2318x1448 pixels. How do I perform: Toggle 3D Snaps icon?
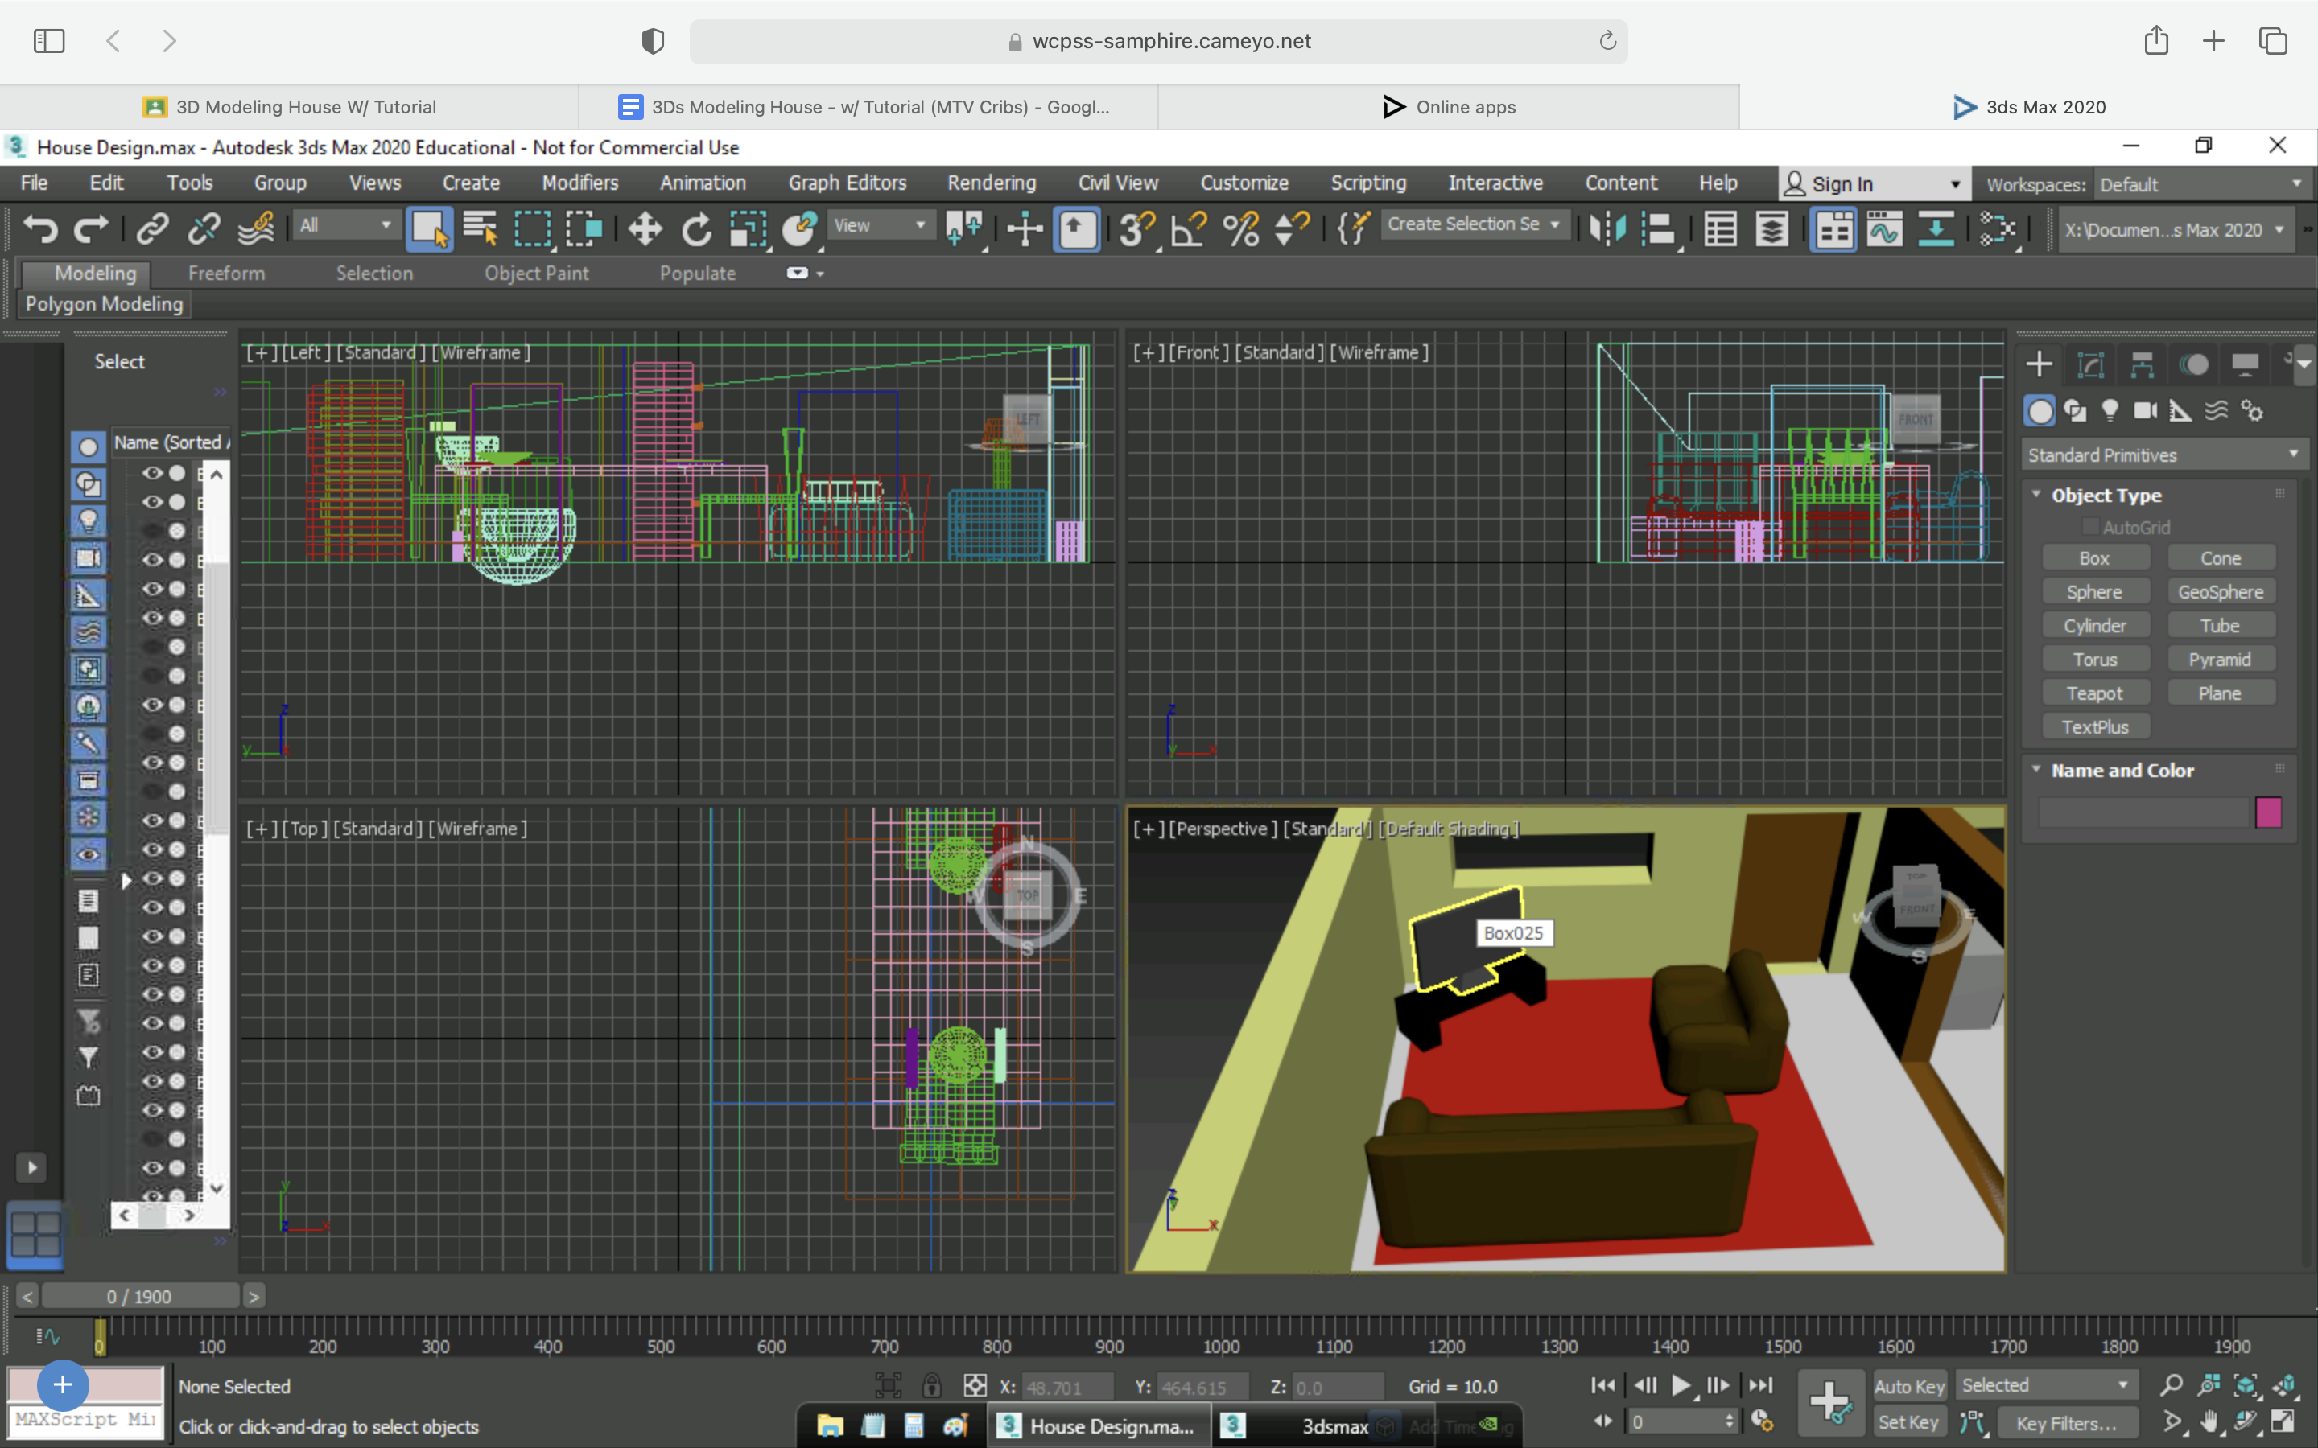coord(1137,229)
